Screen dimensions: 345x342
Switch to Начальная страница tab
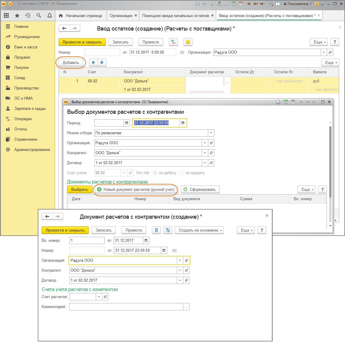81,16
